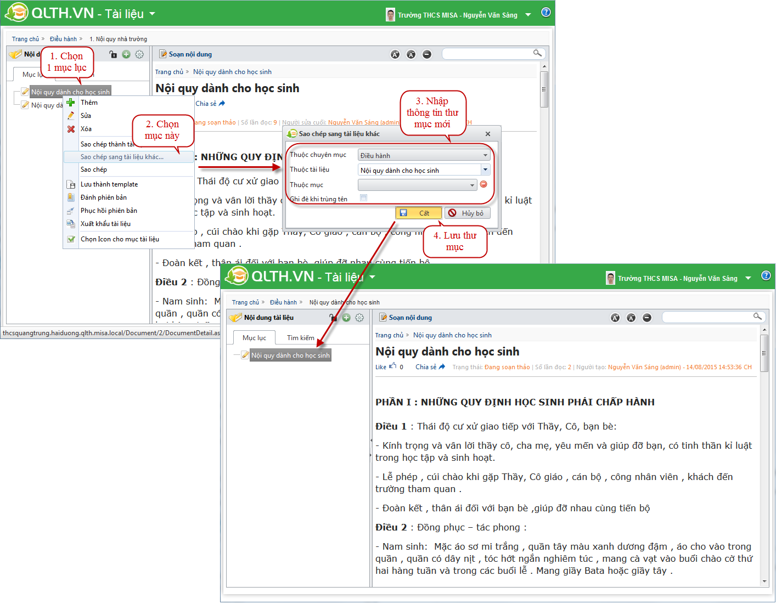Open the Thuộc tài liệu dropdown arrow

pyautogui.click(x=486, y=170)
